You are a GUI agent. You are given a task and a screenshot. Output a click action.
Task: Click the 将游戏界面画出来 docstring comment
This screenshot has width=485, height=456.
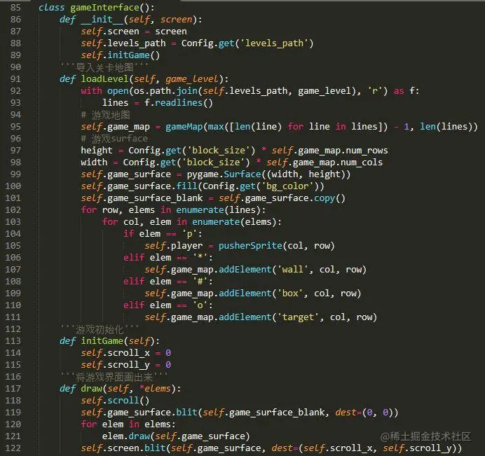tap(114, 377)
